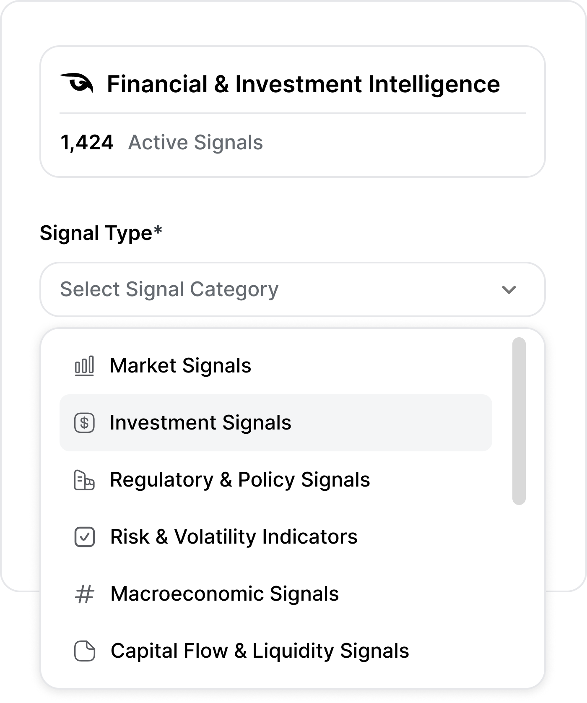
Task: Click the bar chart icon beside Market Signals
Action: click(84, 366)
